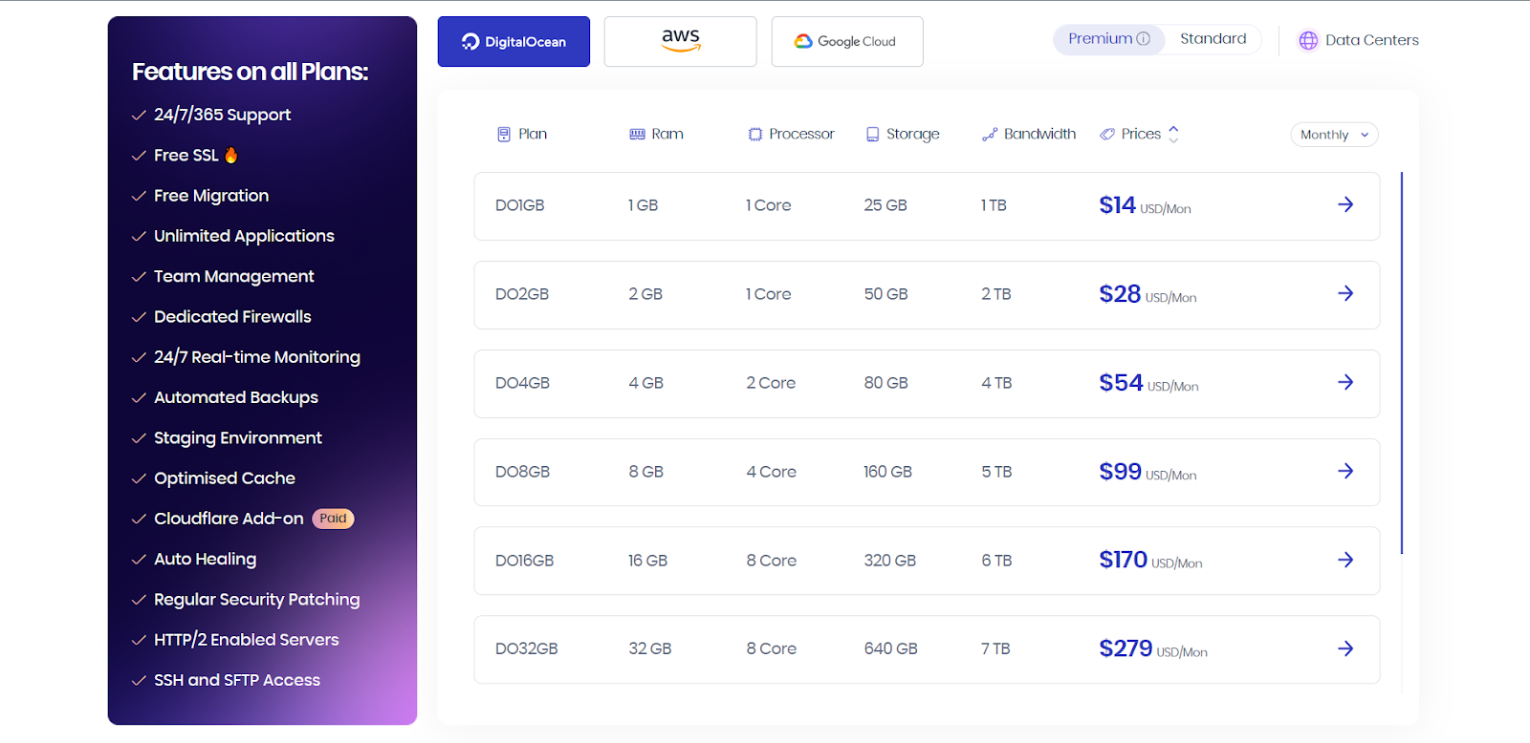Click the Bandwidth column icon
The image size is (1530, 743).
[990, 135]
